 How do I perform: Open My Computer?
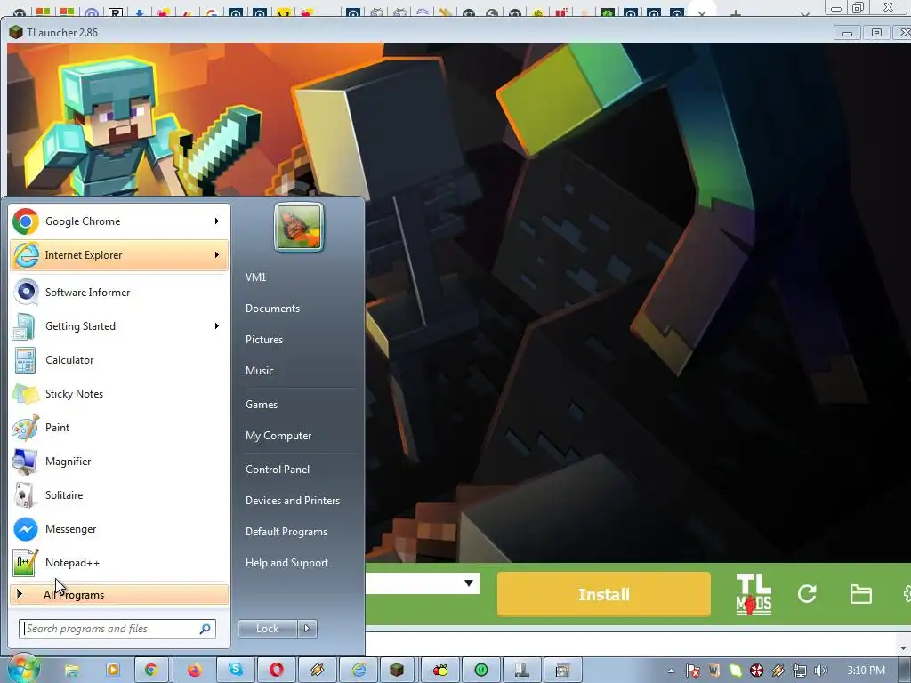pyautogui.click(x=278, y=436)
